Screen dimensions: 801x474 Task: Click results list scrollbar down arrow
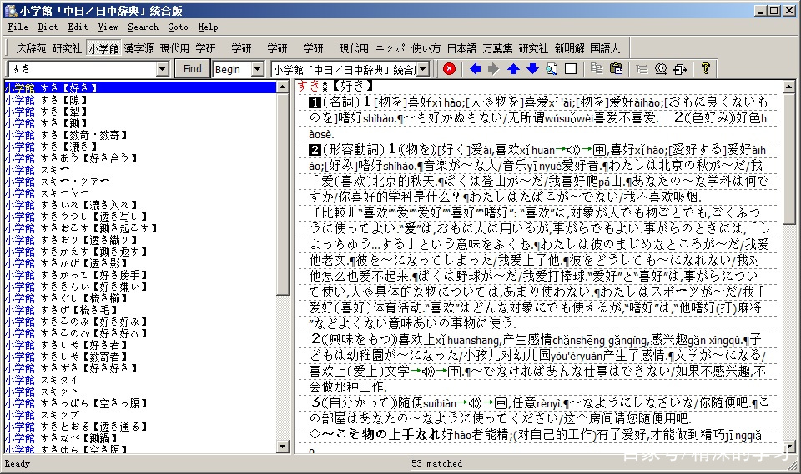[283, 447]
